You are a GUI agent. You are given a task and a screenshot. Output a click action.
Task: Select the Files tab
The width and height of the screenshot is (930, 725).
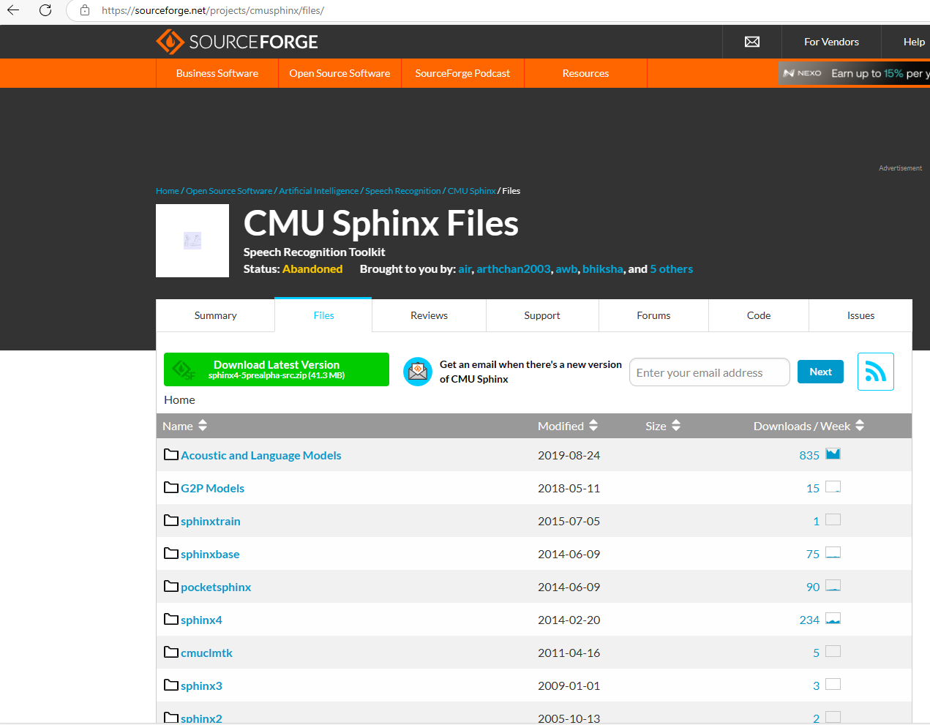(323, 315)
